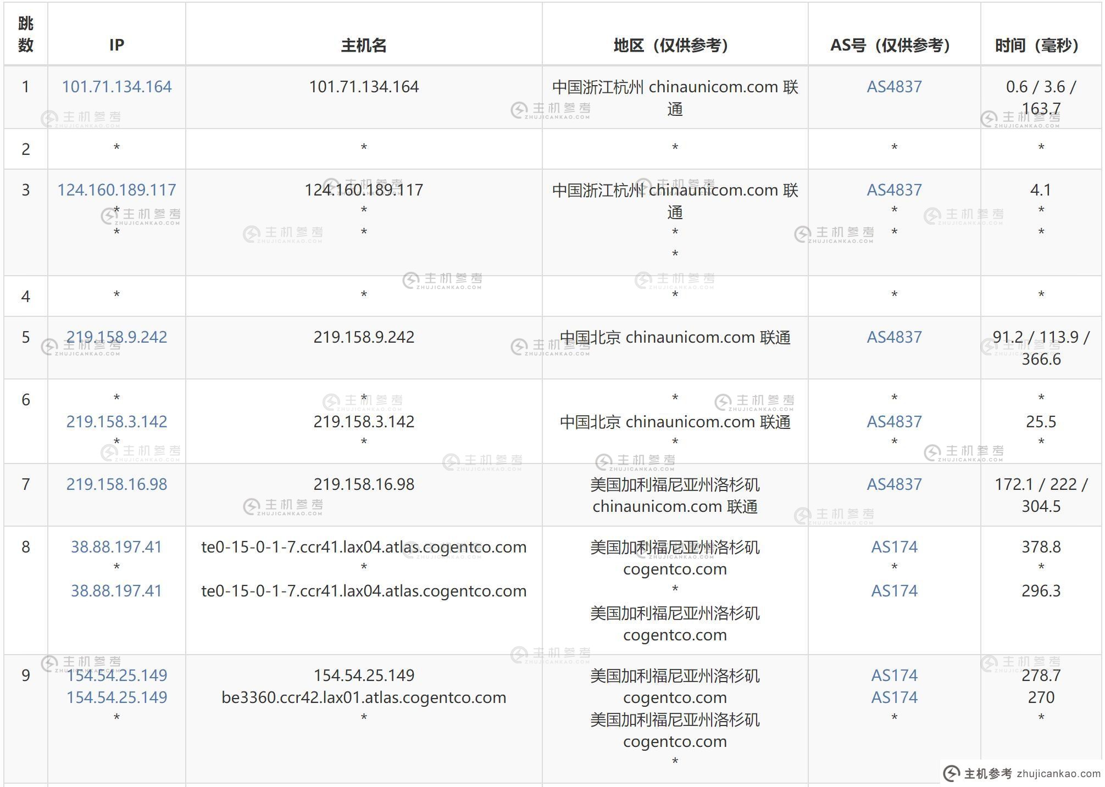The height and width of the screenshot is (787, 1105).
Task: Click hop 1's 中国浙江杭州 chinaunicom.com region text
Action: point(675,98)
